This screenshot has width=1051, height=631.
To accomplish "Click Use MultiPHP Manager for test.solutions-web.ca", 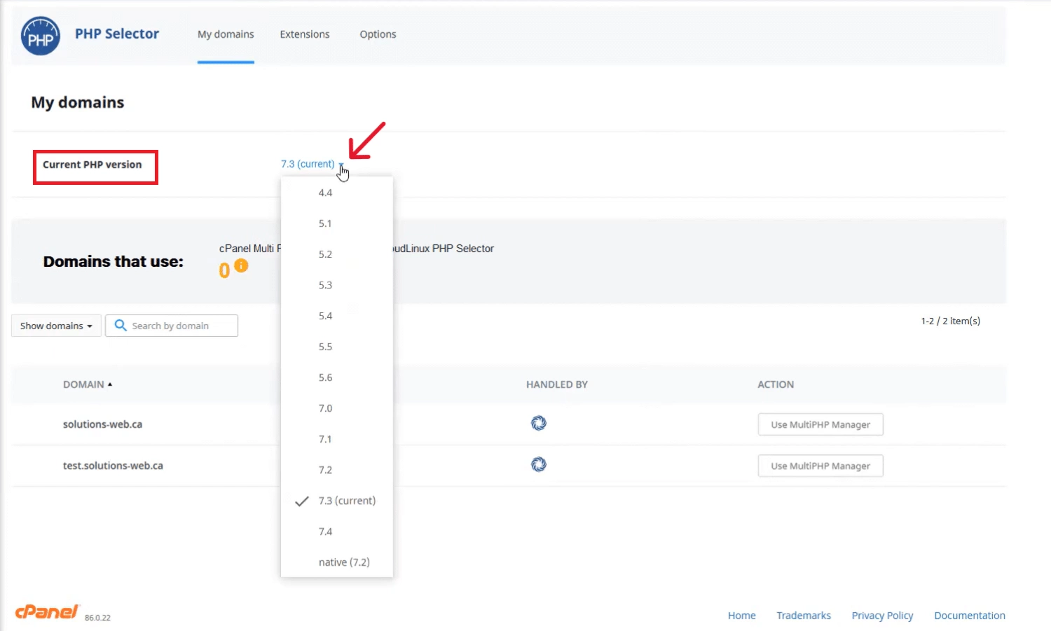I will click(x=820, y=465).
